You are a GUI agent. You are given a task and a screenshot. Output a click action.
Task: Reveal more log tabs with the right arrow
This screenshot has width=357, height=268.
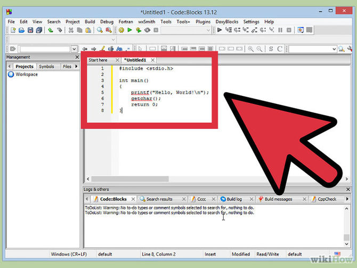point(347,199)
